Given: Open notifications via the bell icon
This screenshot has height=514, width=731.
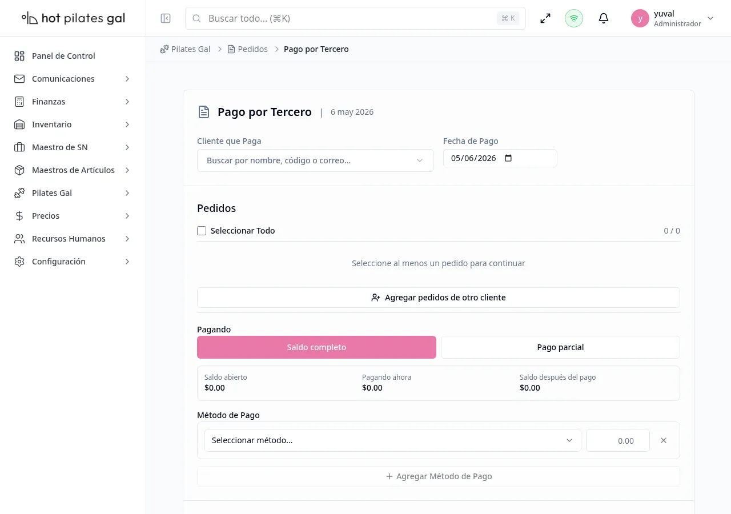Looking at the screenshot, I should (604, 18).
